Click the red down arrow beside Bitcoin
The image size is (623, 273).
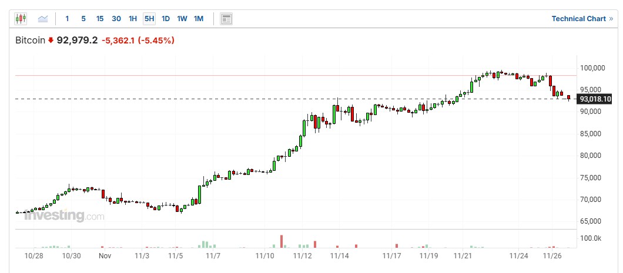51,41
